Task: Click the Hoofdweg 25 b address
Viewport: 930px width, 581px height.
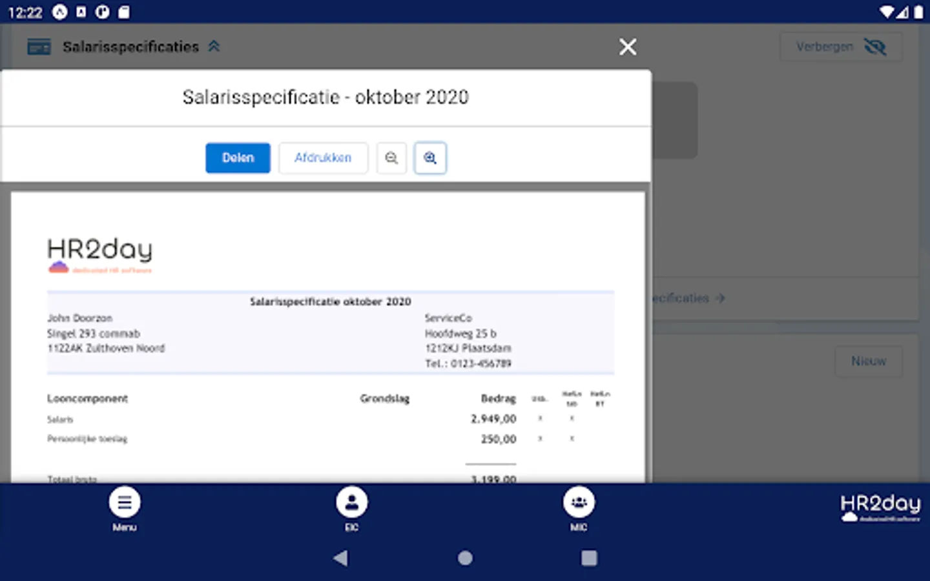Action: pos(460,334)
